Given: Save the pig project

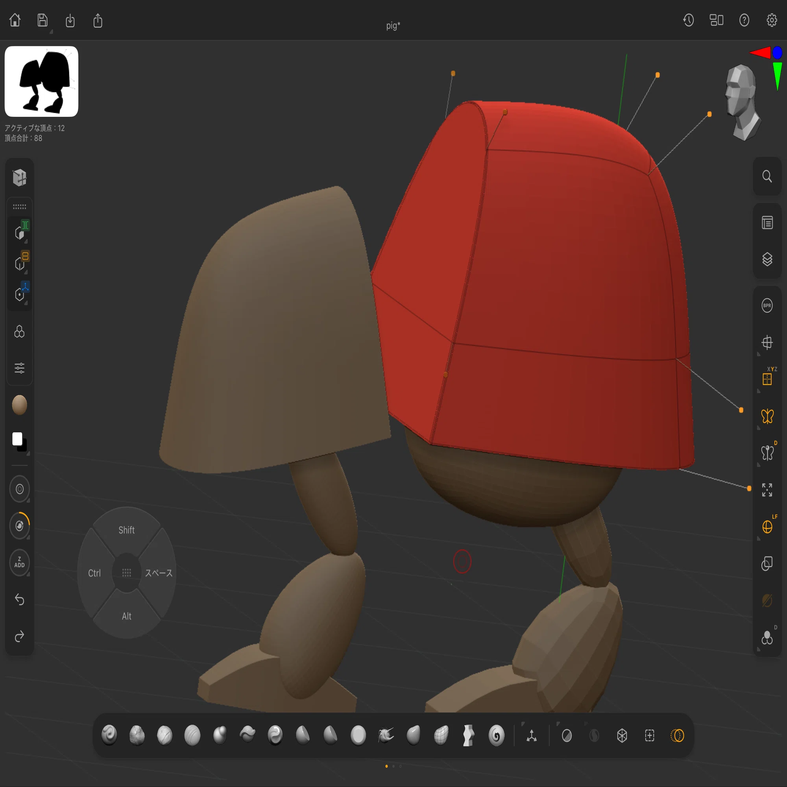Looking at the screenshot, I should tap(42, 20).
